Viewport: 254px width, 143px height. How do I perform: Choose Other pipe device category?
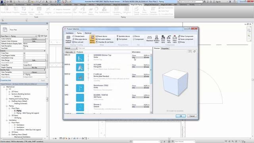pyautogui.click(x=80, y=39)
